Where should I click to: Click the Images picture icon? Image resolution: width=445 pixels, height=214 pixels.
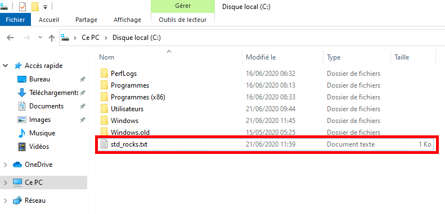click(x=22, y=120)
